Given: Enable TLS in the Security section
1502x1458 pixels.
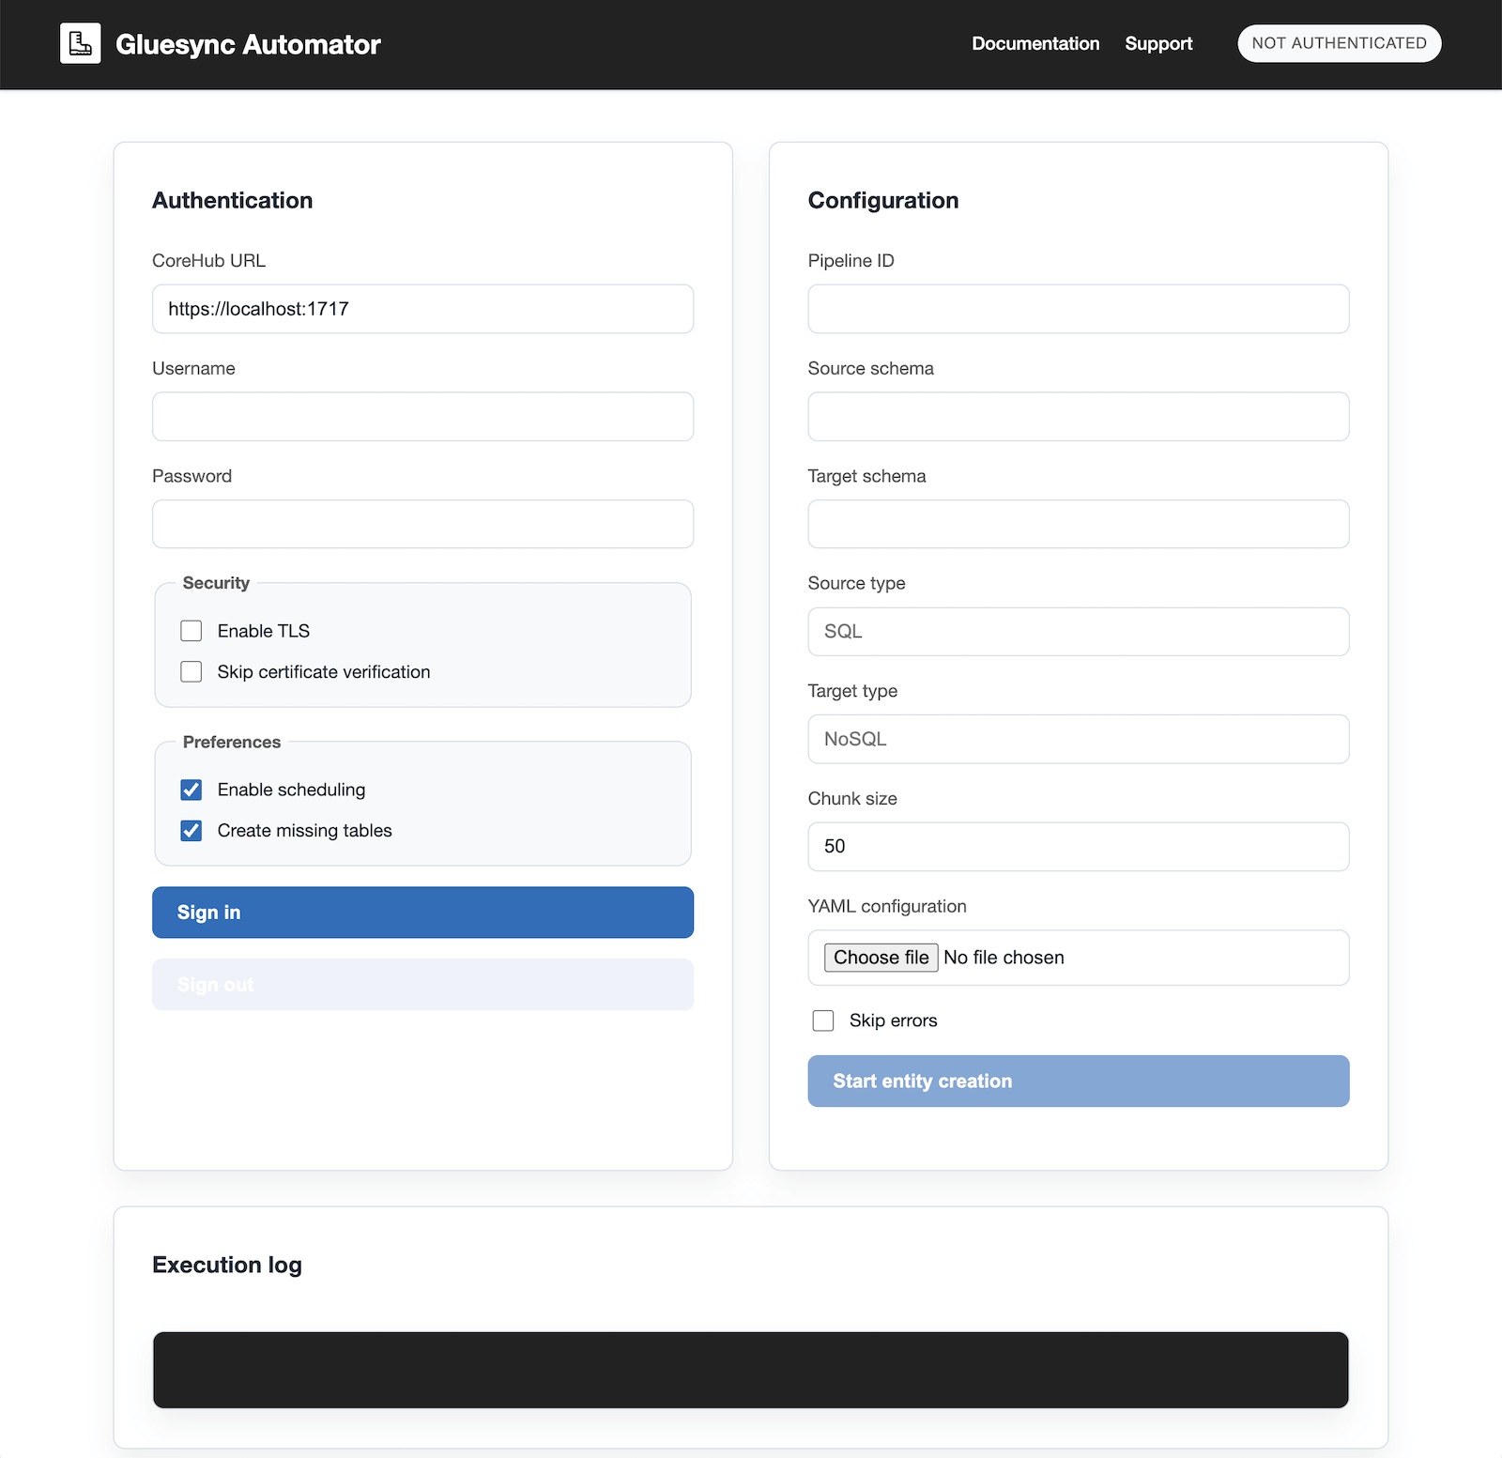Looking at the screenshot, I should click(191, 630).
